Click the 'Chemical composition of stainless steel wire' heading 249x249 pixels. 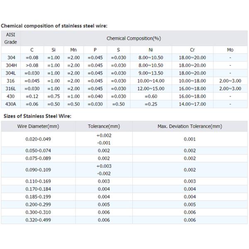pyautogui.click(x=54, y=26)
